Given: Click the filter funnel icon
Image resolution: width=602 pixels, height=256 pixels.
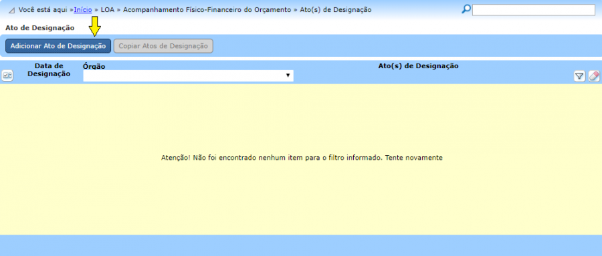Looking at the screenshot, I should [x=579, y=76].
